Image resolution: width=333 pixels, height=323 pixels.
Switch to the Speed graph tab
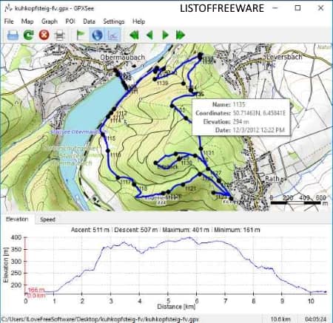pyautogui.click(x=47, y=220)
